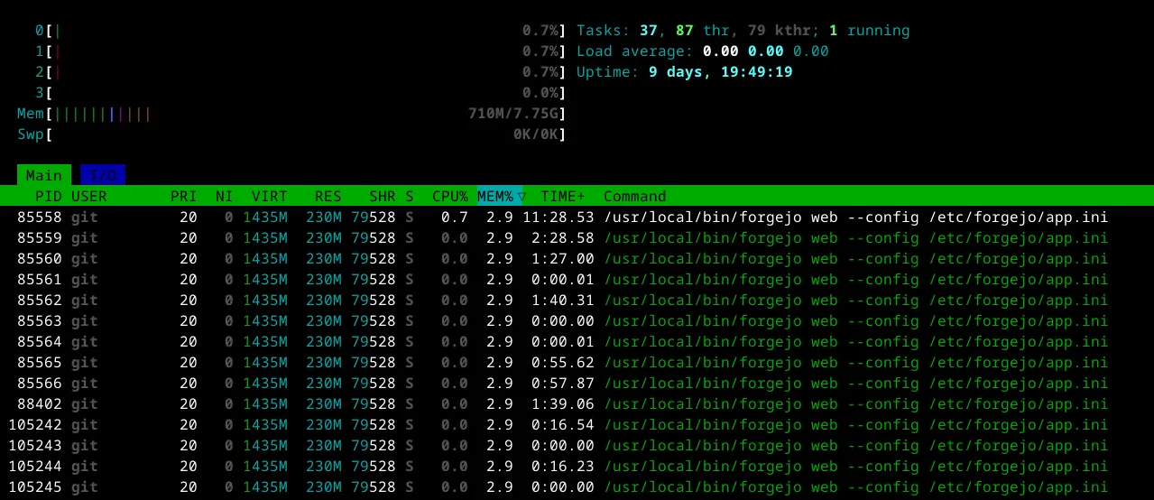Click the USER column header

[88, 196]
